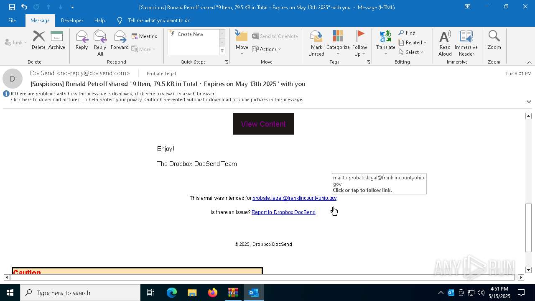Click the horizontal scrollbar right arrow
The image size is (535, 301).
(521, 277)
